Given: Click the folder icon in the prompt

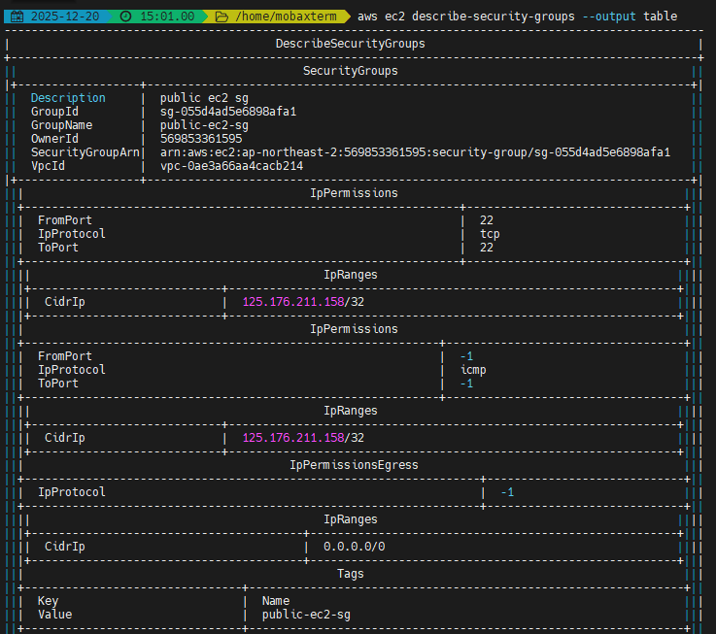Looking at the screenshot, I should [222, 17].
